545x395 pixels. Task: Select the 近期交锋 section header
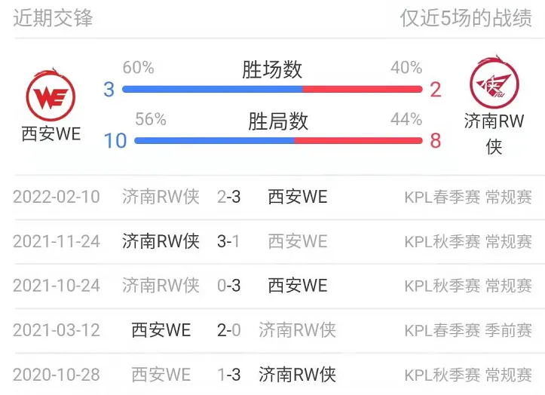(53, 18)
